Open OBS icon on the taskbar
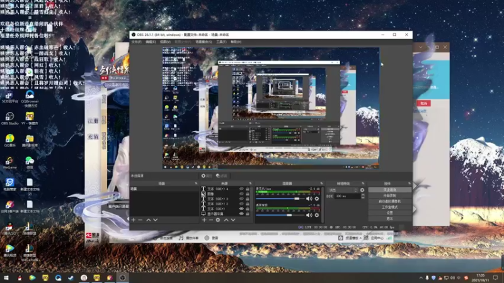 coord(122,277)
